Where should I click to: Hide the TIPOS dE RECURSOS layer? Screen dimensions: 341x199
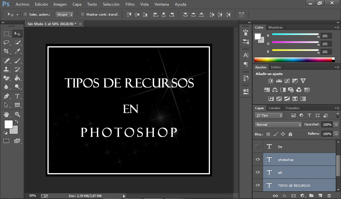258,185
